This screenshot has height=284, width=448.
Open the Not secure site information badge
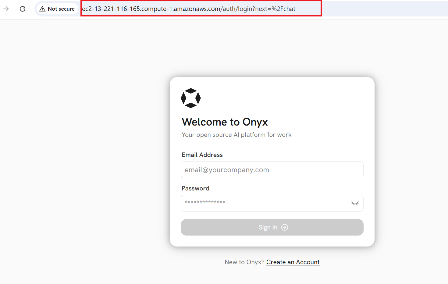pyautogui.click(x=57, y=9)
